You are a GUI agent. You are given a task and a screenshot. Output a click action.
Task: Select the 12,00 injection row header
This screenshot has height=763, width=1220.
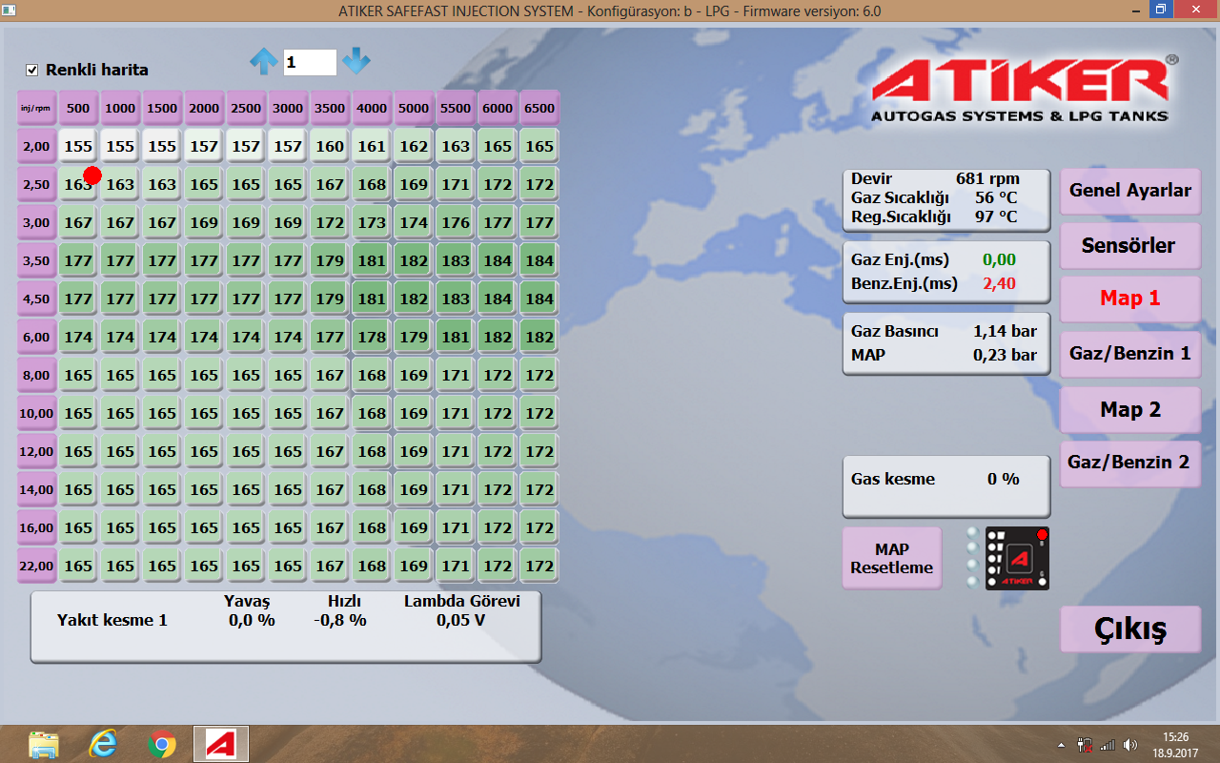(x=36, y=451)
